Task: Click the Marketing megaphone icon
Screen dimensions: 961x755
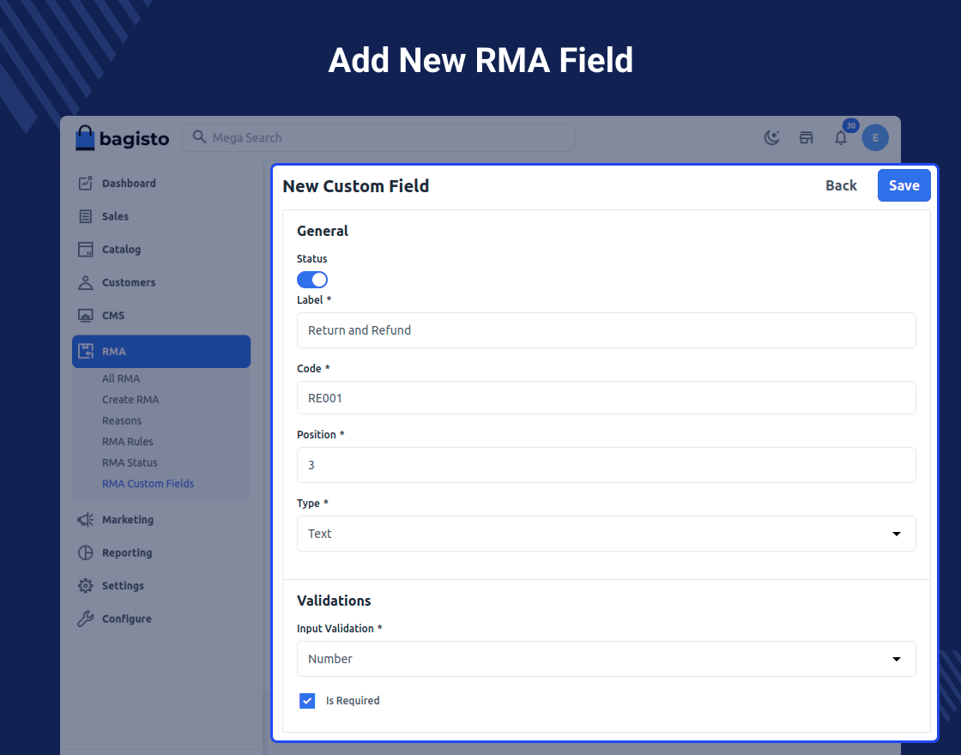Action: 85,520
